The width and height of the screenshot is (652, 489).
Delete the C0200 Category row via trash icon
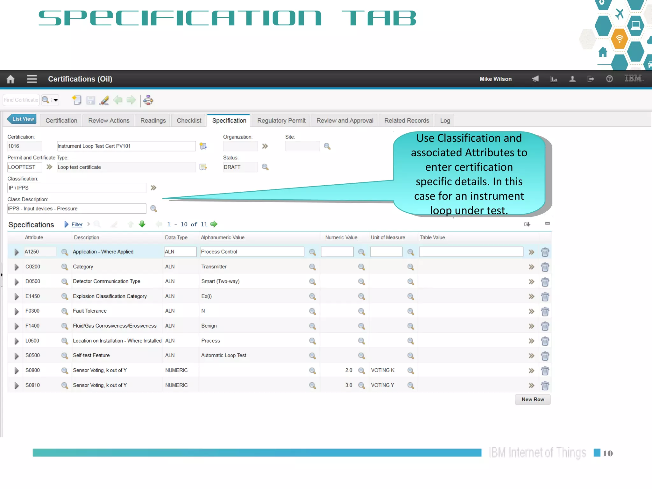click(x=545, y=267)
